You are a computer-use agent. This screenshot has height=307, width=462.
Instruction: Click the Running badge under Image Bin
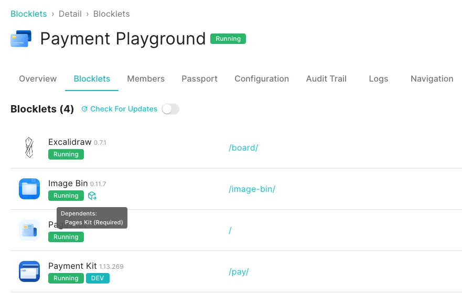[x=66, y=196]
